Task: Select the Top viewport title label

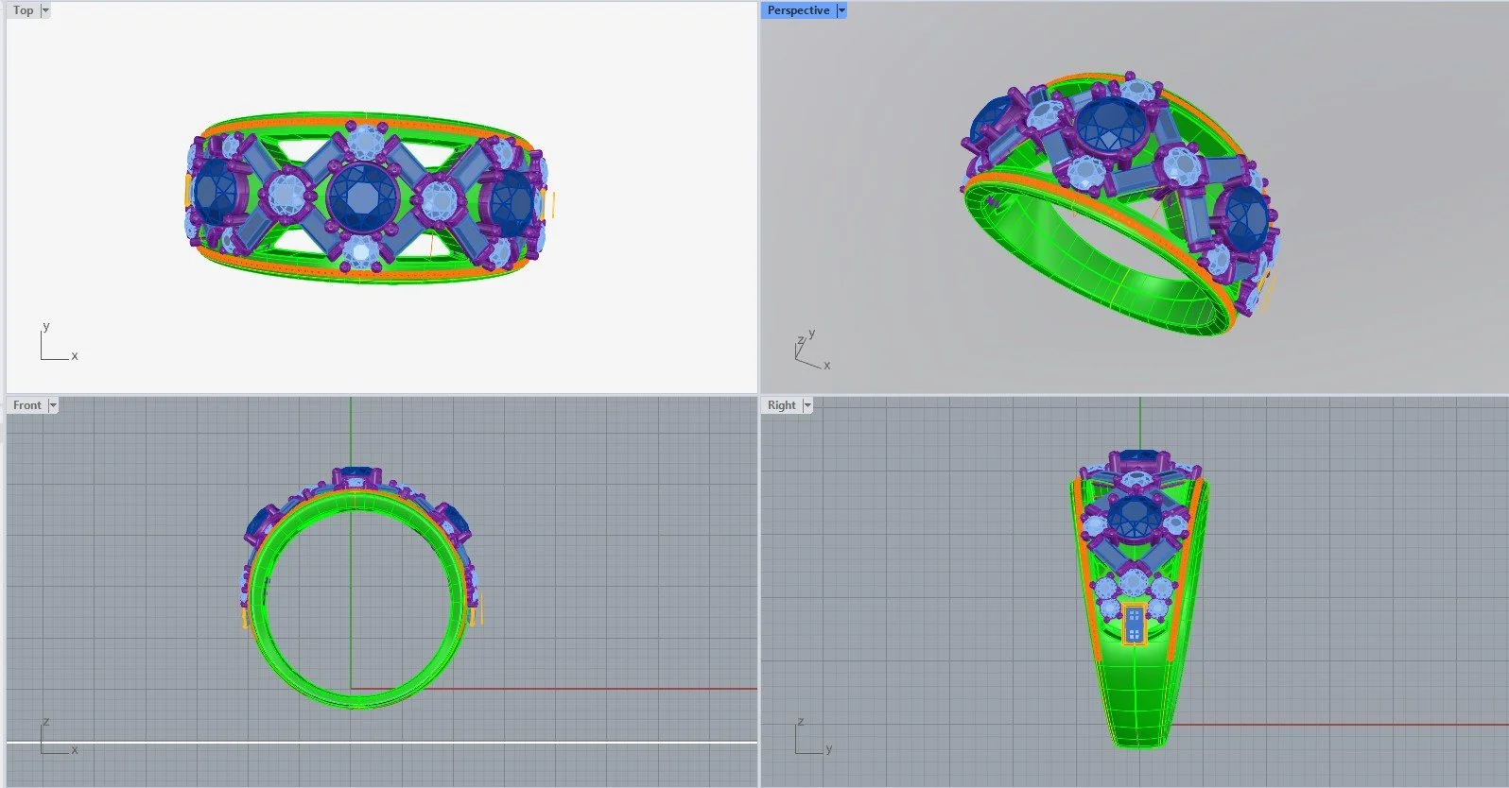Action: pos(23,10)
